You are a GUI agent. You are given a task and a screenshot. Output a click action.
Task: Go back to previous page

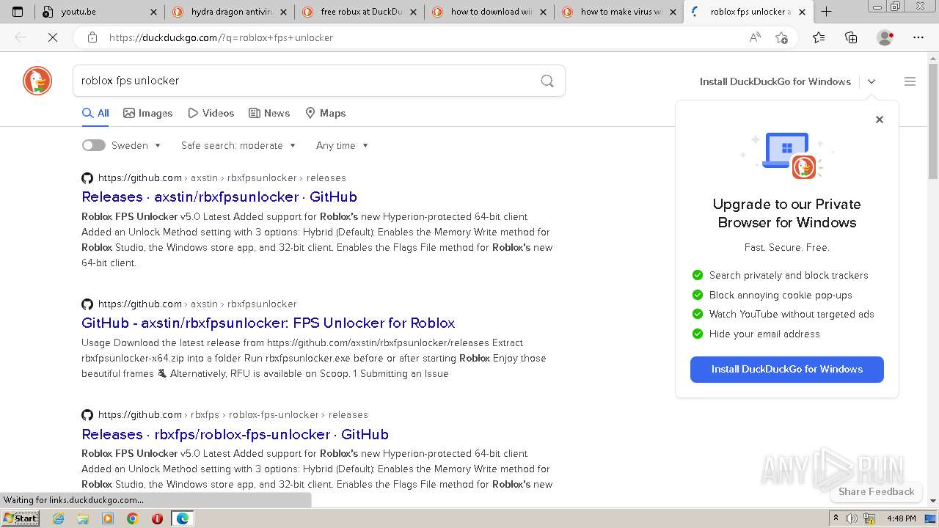pos(21,37)
